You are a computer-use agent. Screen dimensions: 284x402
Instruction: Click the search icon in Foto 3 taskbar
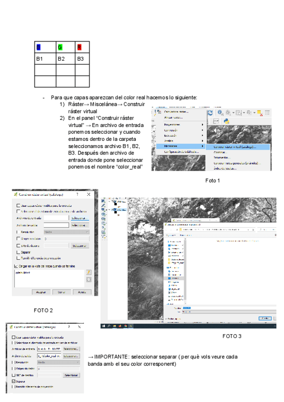tap(109, 326)
